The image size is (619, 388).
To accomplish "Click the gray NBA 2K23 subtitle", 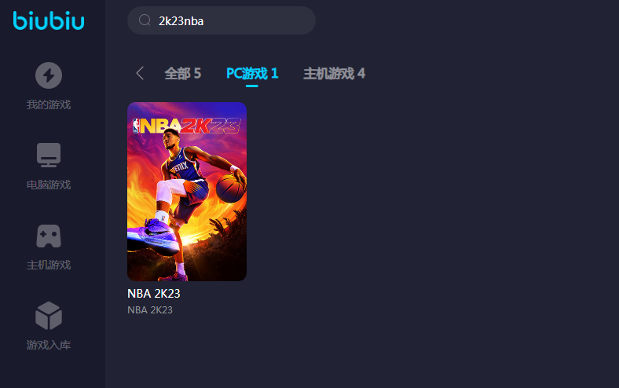I will [150, 309].
